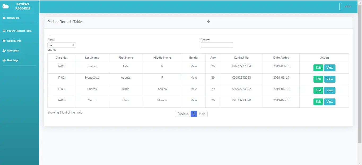Select page 1 in the pagination bar
Image resolution: width=362 pixels, height=165 pixels.
tap(194, 114)
